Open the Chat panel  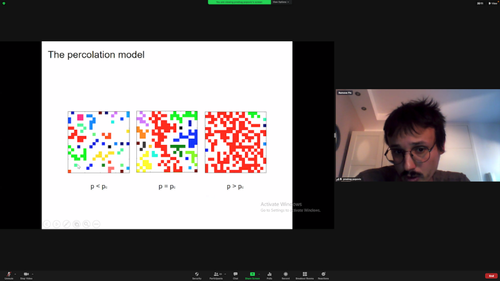pos(236,275)
